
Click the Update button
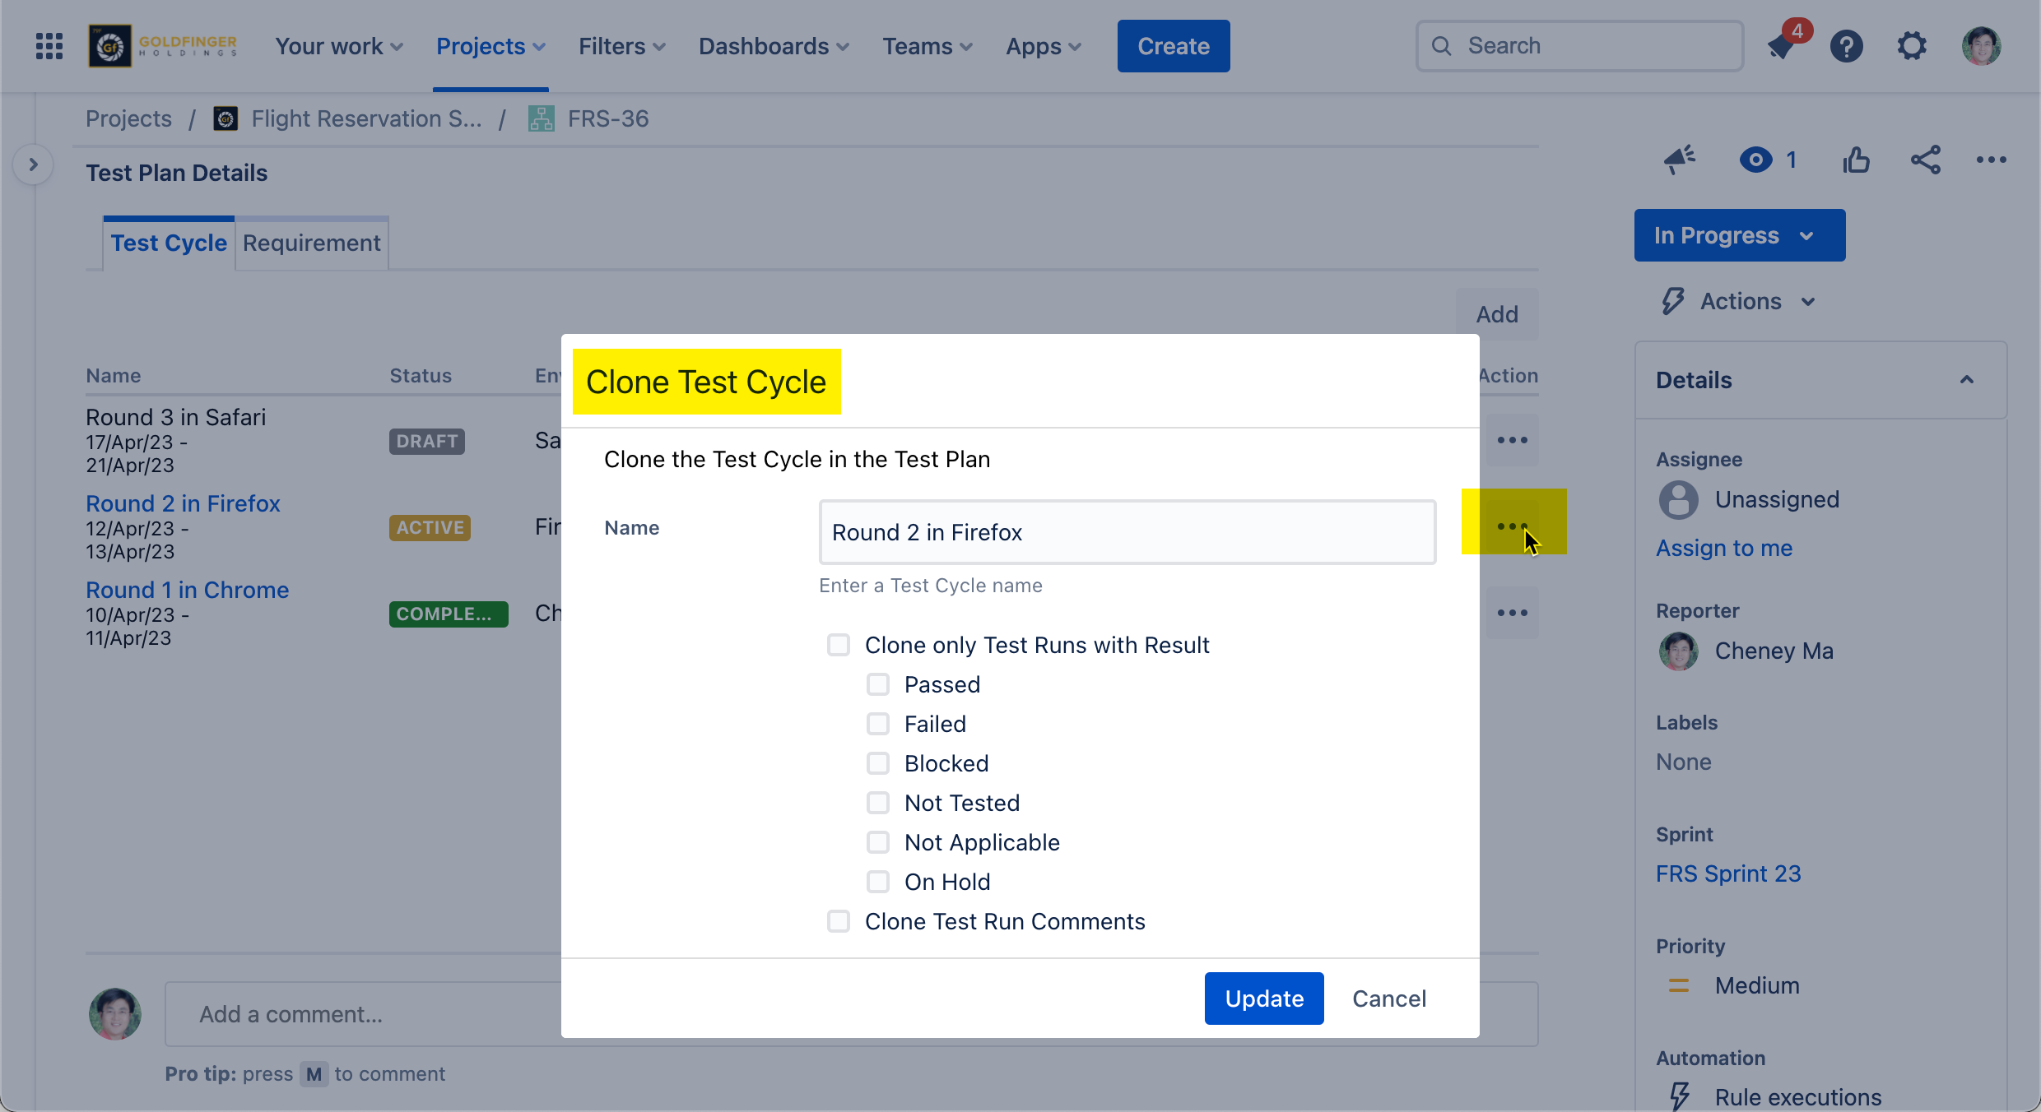click(1264, 998)
